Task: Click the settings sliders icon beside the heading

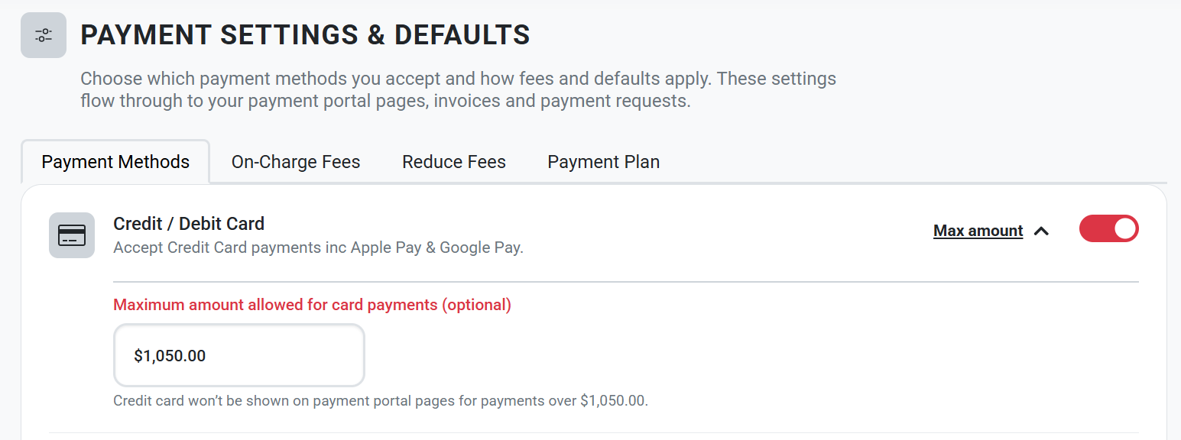Action: tap(44, 35)
